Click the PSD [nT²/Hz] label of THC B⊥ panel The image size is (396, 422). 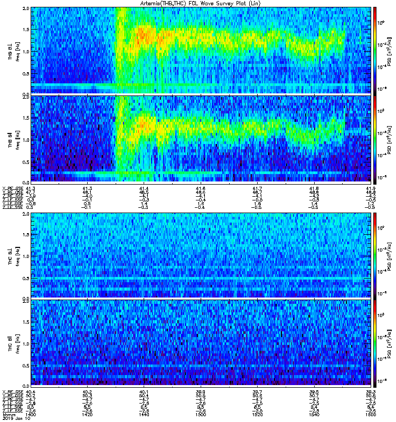390,256
